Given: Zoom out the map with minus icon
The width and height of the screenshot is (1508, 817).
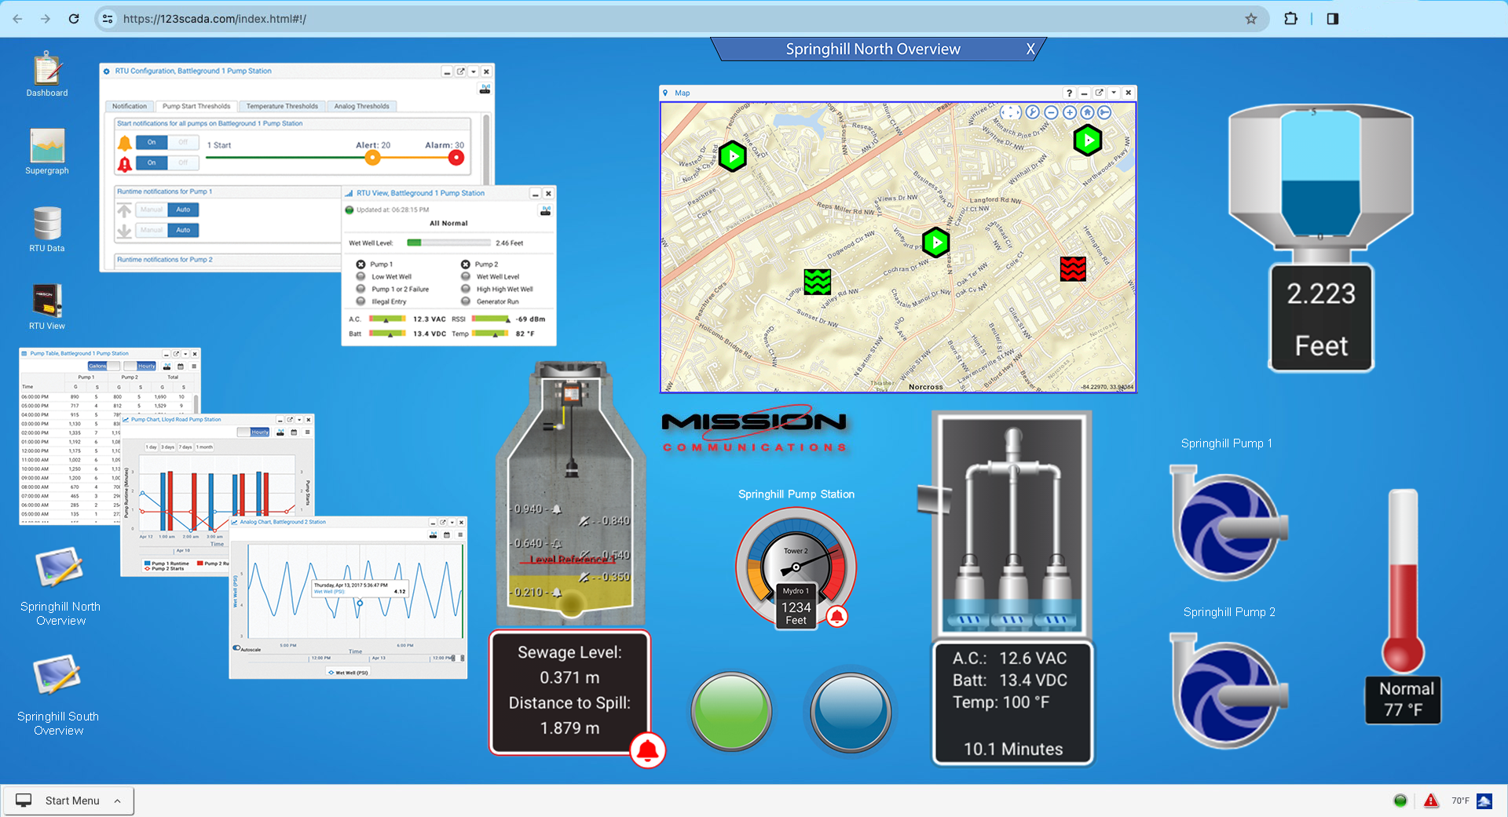Looking at the screenshot, I should click(1051, 112).
